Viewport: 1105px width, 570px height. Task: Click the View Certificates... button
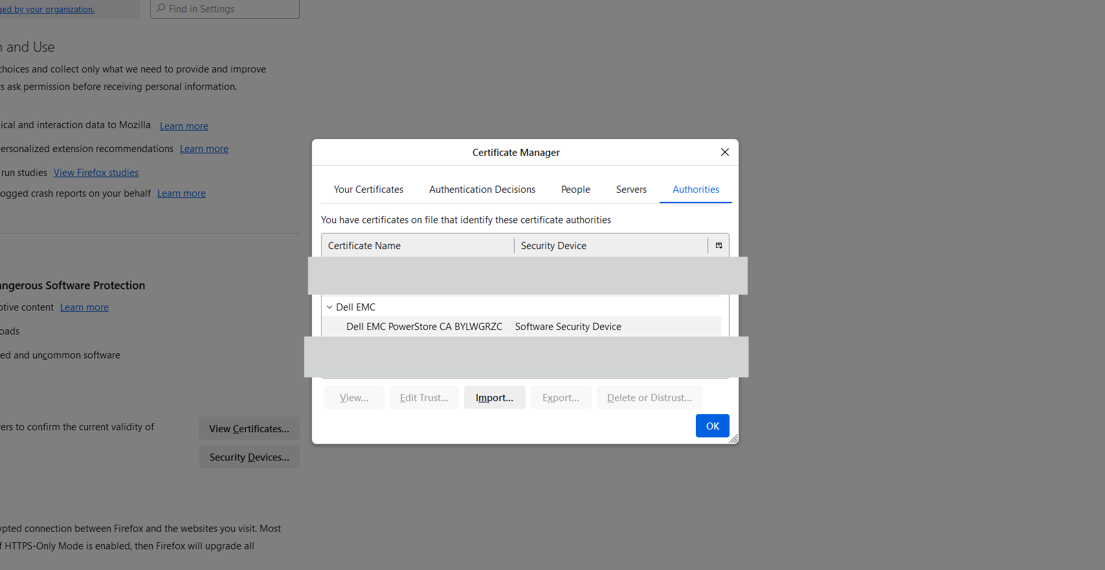click(x=249, y=429)
